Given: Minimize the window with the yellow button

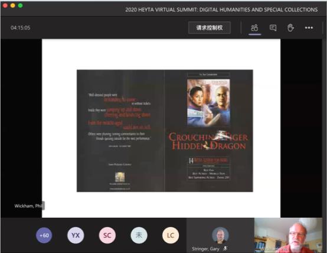Looking at the screenshot, I should coord(13,6).
